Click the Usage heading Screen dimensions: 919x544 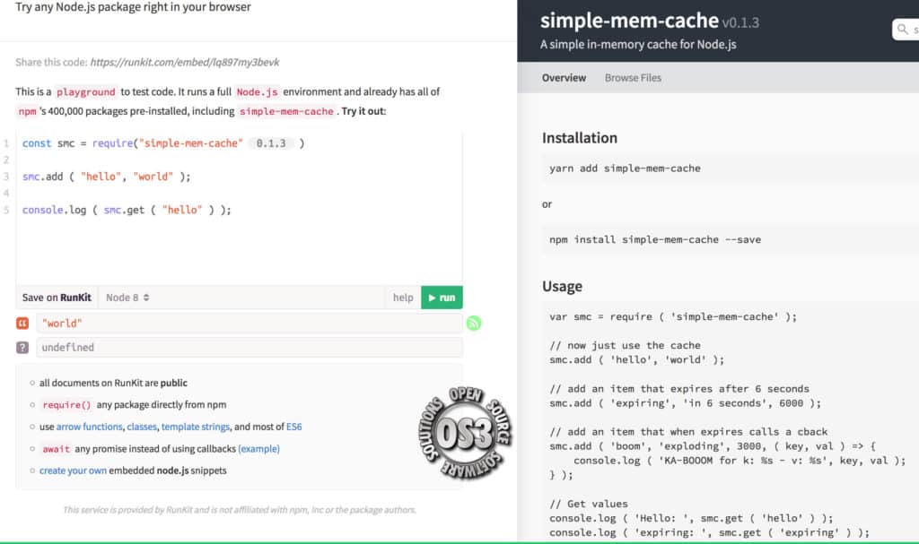pos(562,287)
